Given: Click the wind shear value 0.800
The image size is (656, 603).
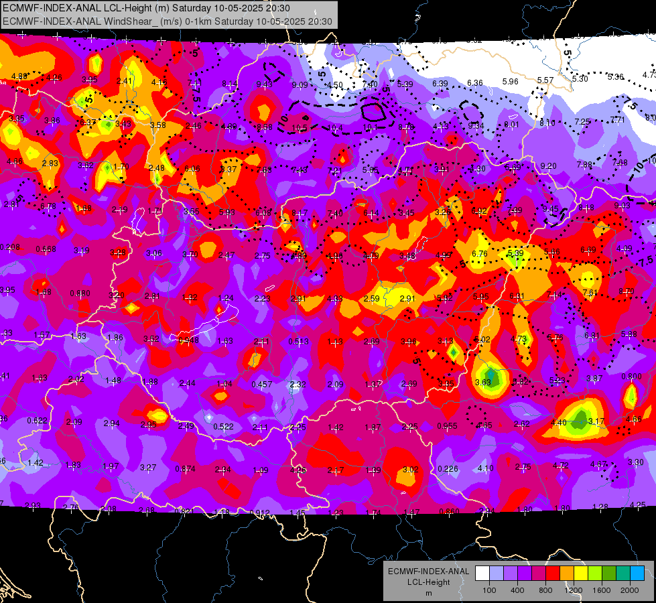Looking at the screenshot, I should pyautogui.click(x=632, y=377).
